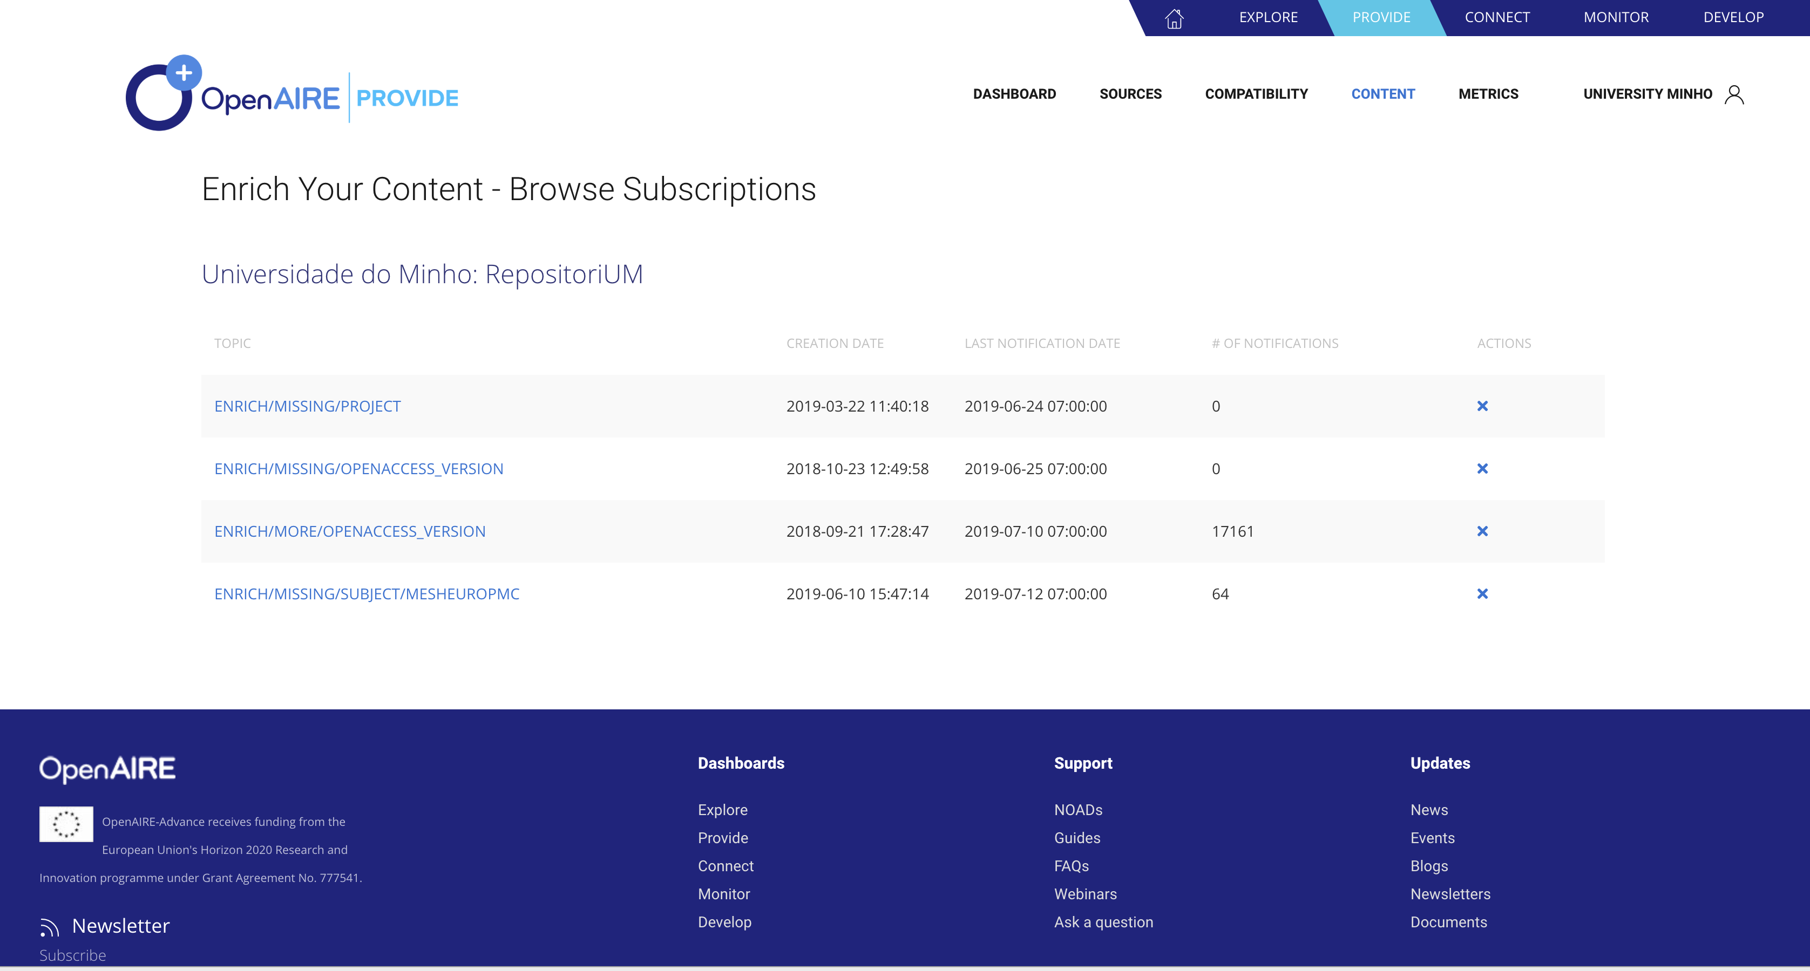Open the DASHBOARD menu item
Screen dimensions: 1810x971
tap(1014, 94)
